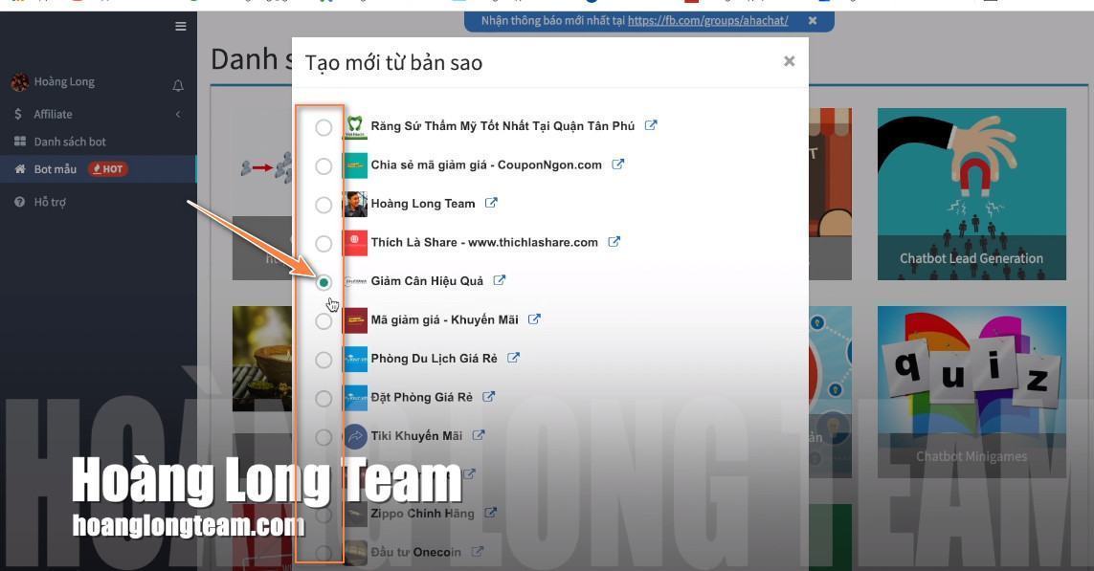
Task: Click Hoàng Long profile avatar in sidebar
Action: pos(20,82)
